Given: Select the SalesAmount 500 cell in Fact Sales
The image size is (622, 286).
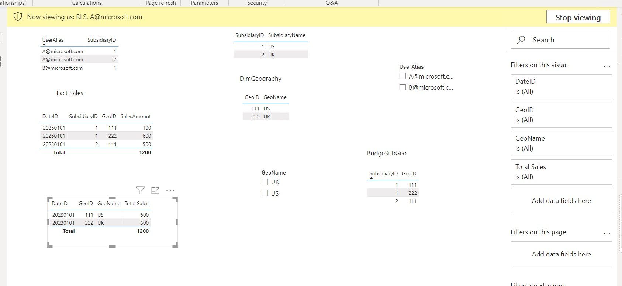Looking at the screenshot, I should pos(147,144).
